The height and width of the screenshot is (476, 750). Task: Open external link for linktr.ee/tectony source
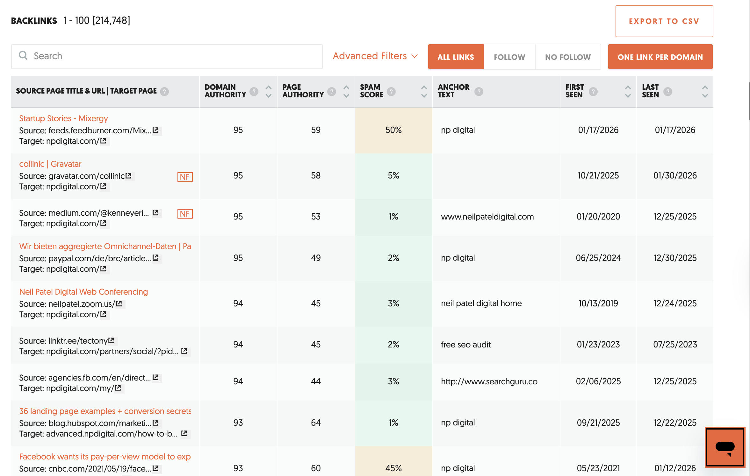(111, 340)
